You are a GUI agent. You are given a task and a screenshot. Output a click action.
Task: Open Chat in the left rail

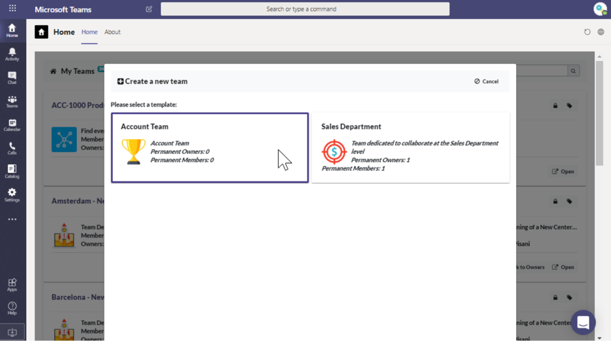tap(12, 78)
